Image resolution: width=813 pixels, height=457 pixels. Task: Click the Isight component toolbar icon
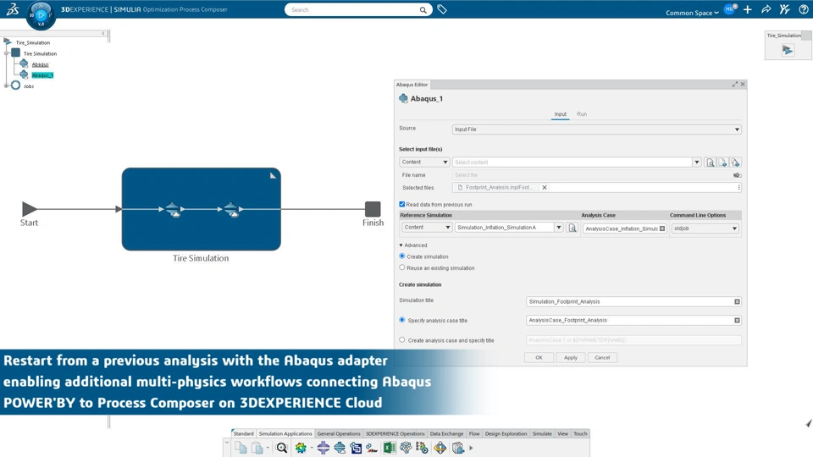tap(356, 448)
